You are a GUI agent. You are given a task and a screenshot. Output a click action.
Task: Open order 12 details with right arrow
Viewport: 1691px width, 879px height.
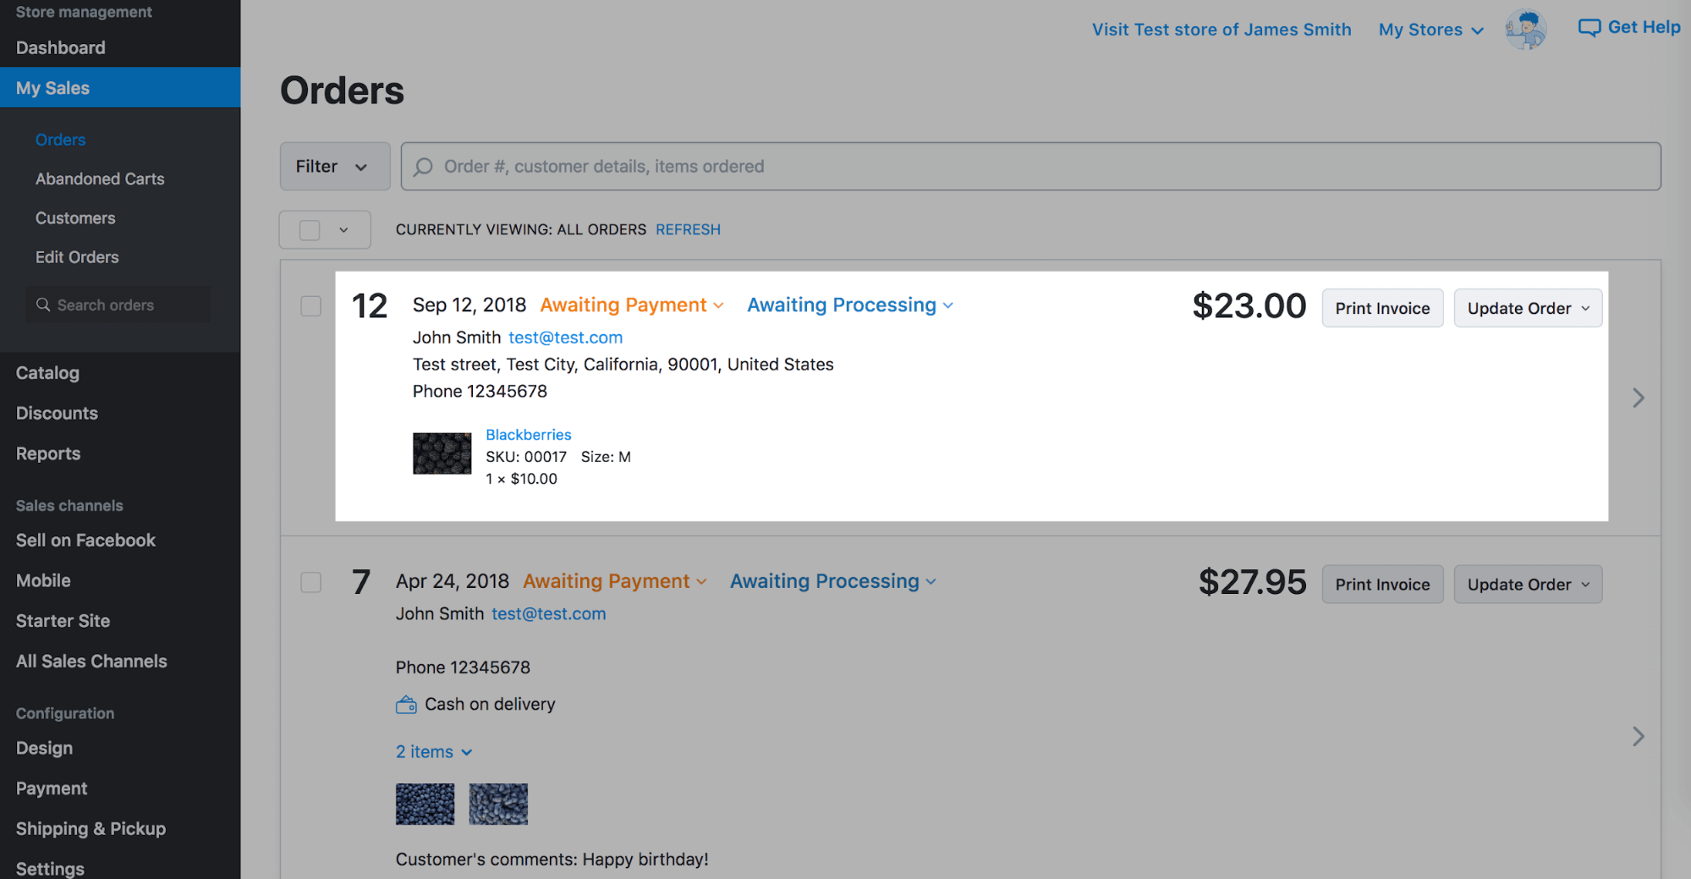(x=1638, y=398)
